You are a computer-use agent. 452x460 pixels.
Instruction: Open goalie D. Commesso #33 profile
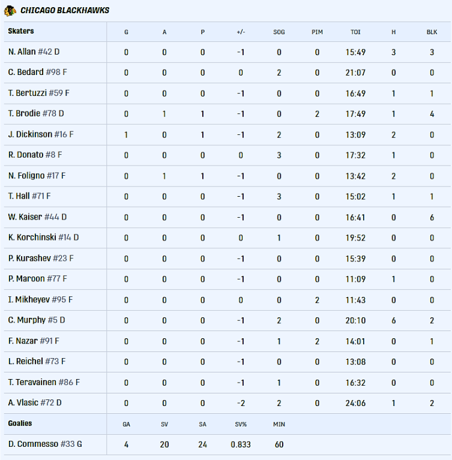pyautogui.click(x=45, y=444)
